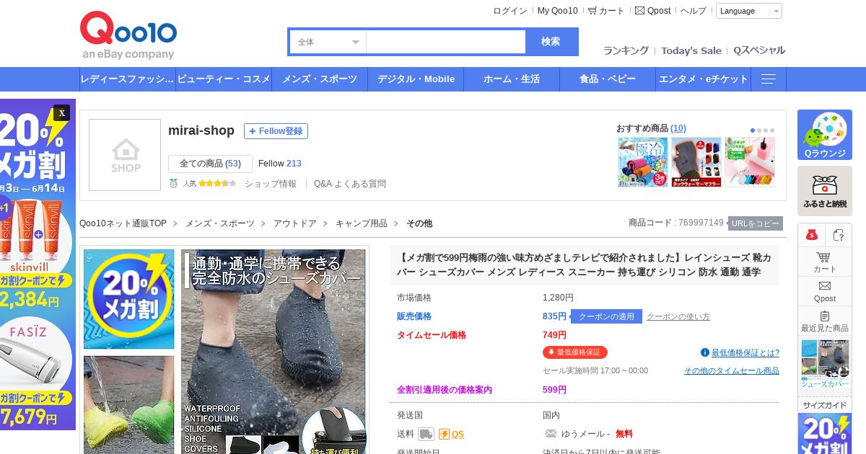Open the Qスペシャル link
This screenshot has height=454, width=866.
[759, 50]
